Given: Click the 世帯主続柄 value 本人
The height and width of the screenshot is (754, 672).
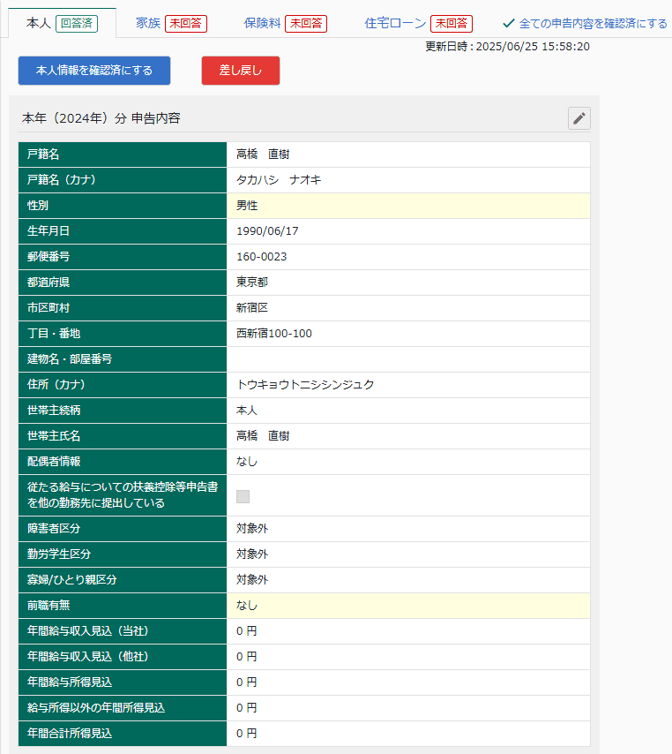Looking at the screenshot, I should [247, 411].
